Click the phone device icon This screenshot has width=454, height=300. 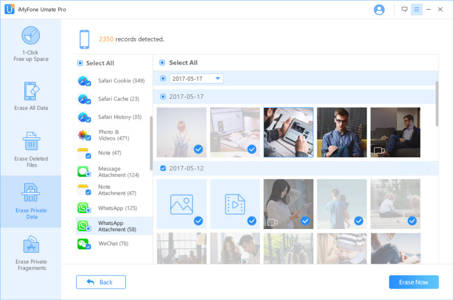pos(84,39)
